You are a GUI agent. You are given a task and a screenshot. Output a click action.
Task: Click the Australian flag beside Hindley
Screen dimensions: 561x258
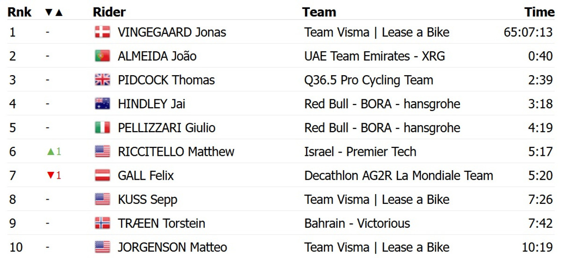point(102,104)
